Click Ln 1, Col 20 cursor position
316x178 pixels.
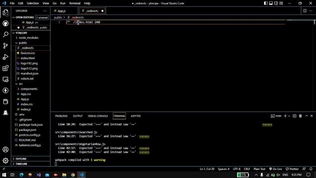coord(207,169)
